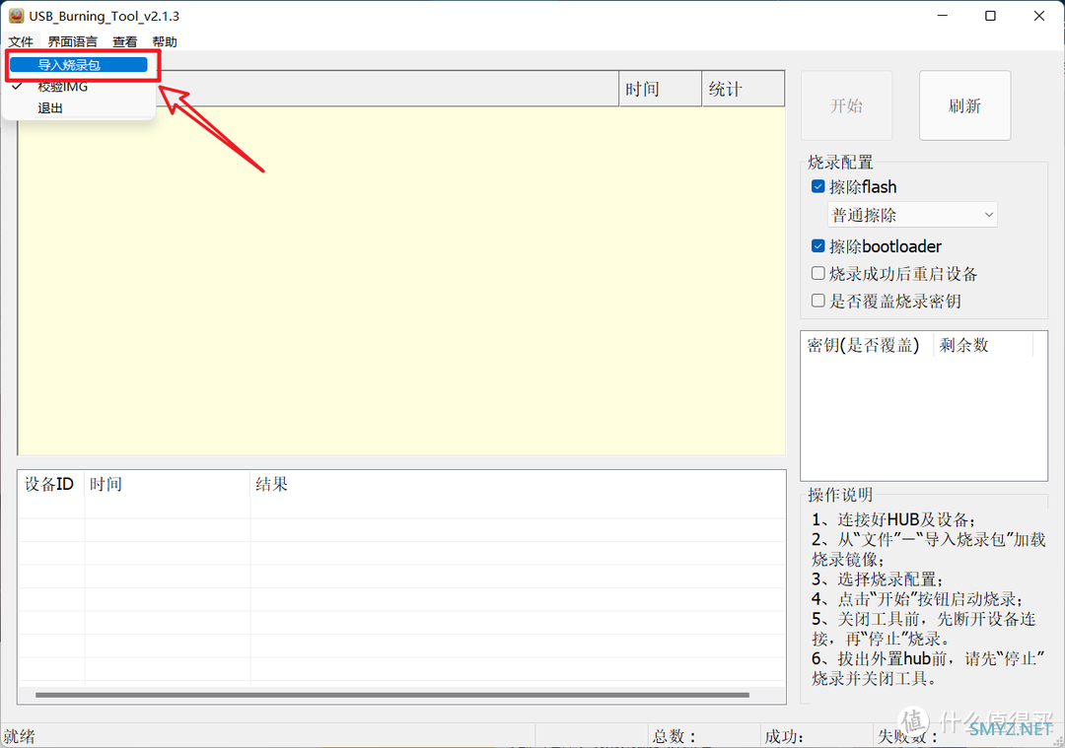
Task: Click the horizontal scrollbar under device table
Action: click(x=392, y=695)
